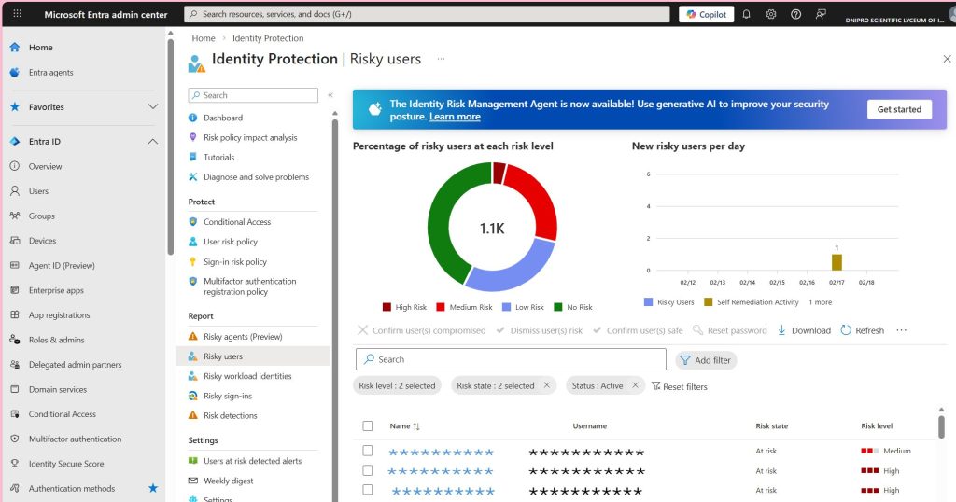Collapse the Entra ID section chevron
This screenshot has width=956, height=502.
tap(153, 142)
